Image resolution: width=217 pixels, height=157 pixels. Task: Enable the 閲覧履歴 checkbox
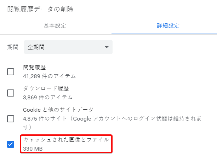click(x=11, y=72)
